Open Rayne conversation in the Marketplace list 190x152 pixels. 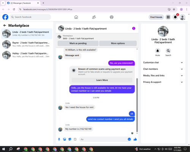tap(27, 44)
